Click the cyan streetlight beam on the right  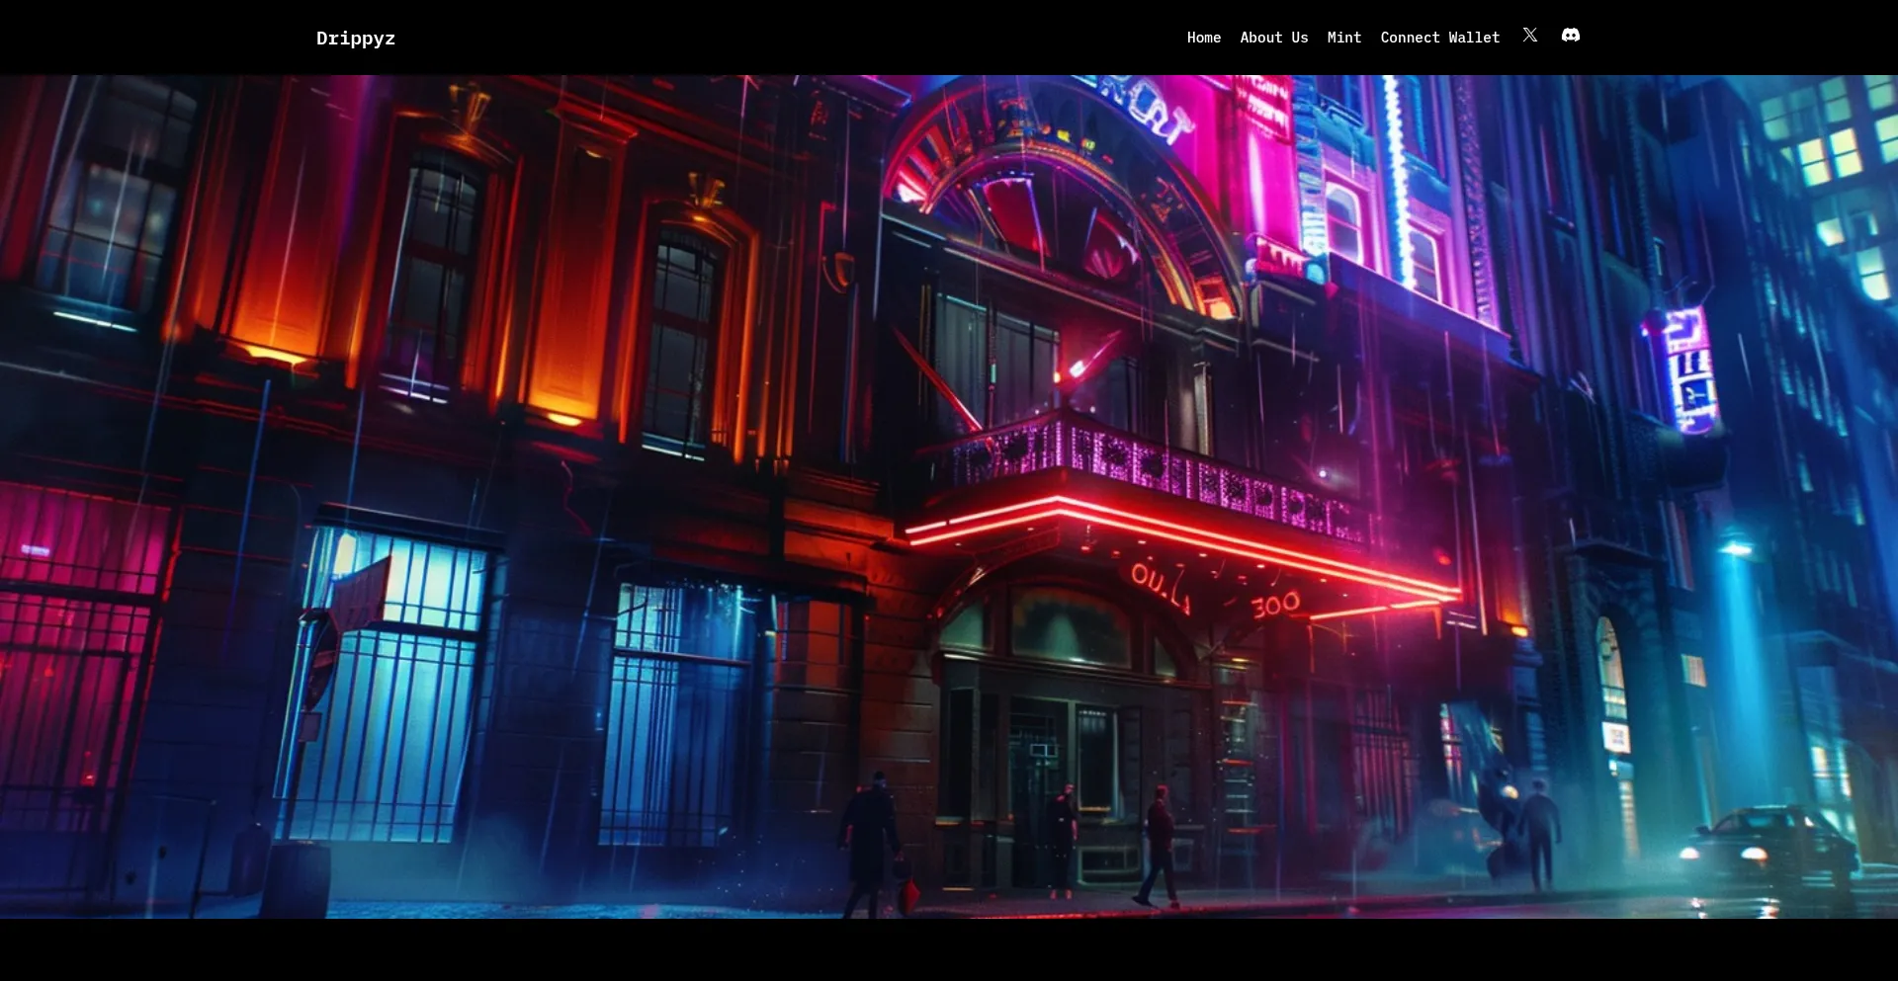tap(1745, 672)
